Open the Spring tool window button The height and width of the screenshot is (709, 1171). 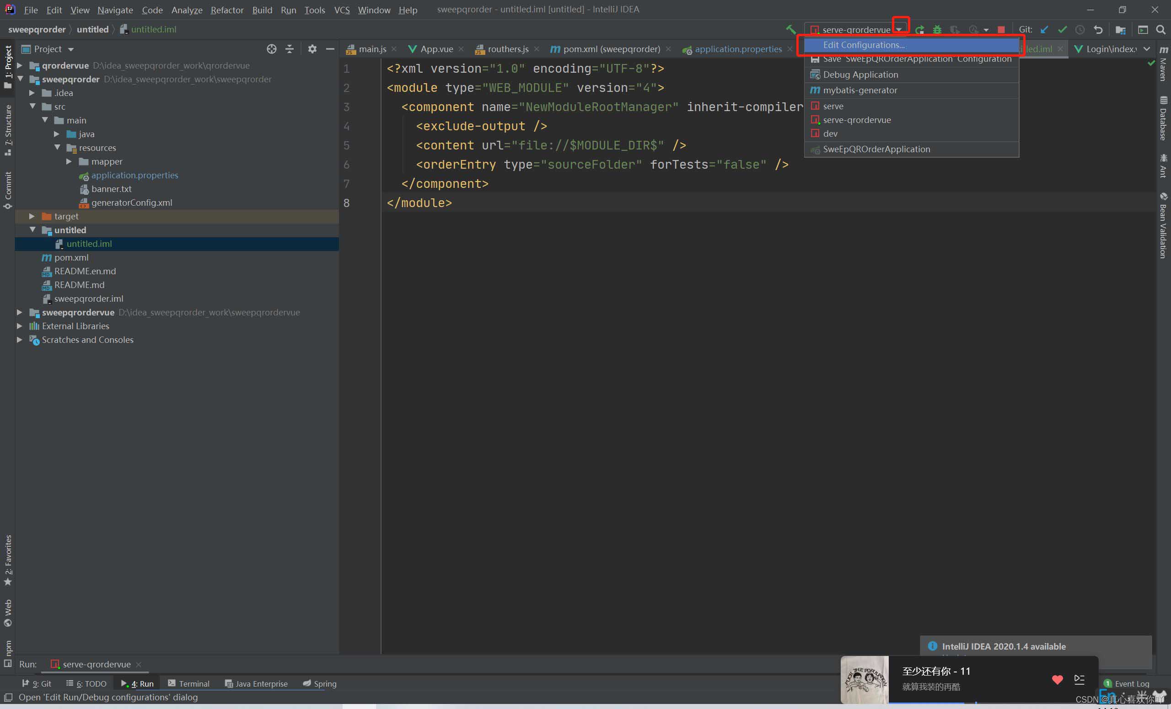click(x=319, y=684)
